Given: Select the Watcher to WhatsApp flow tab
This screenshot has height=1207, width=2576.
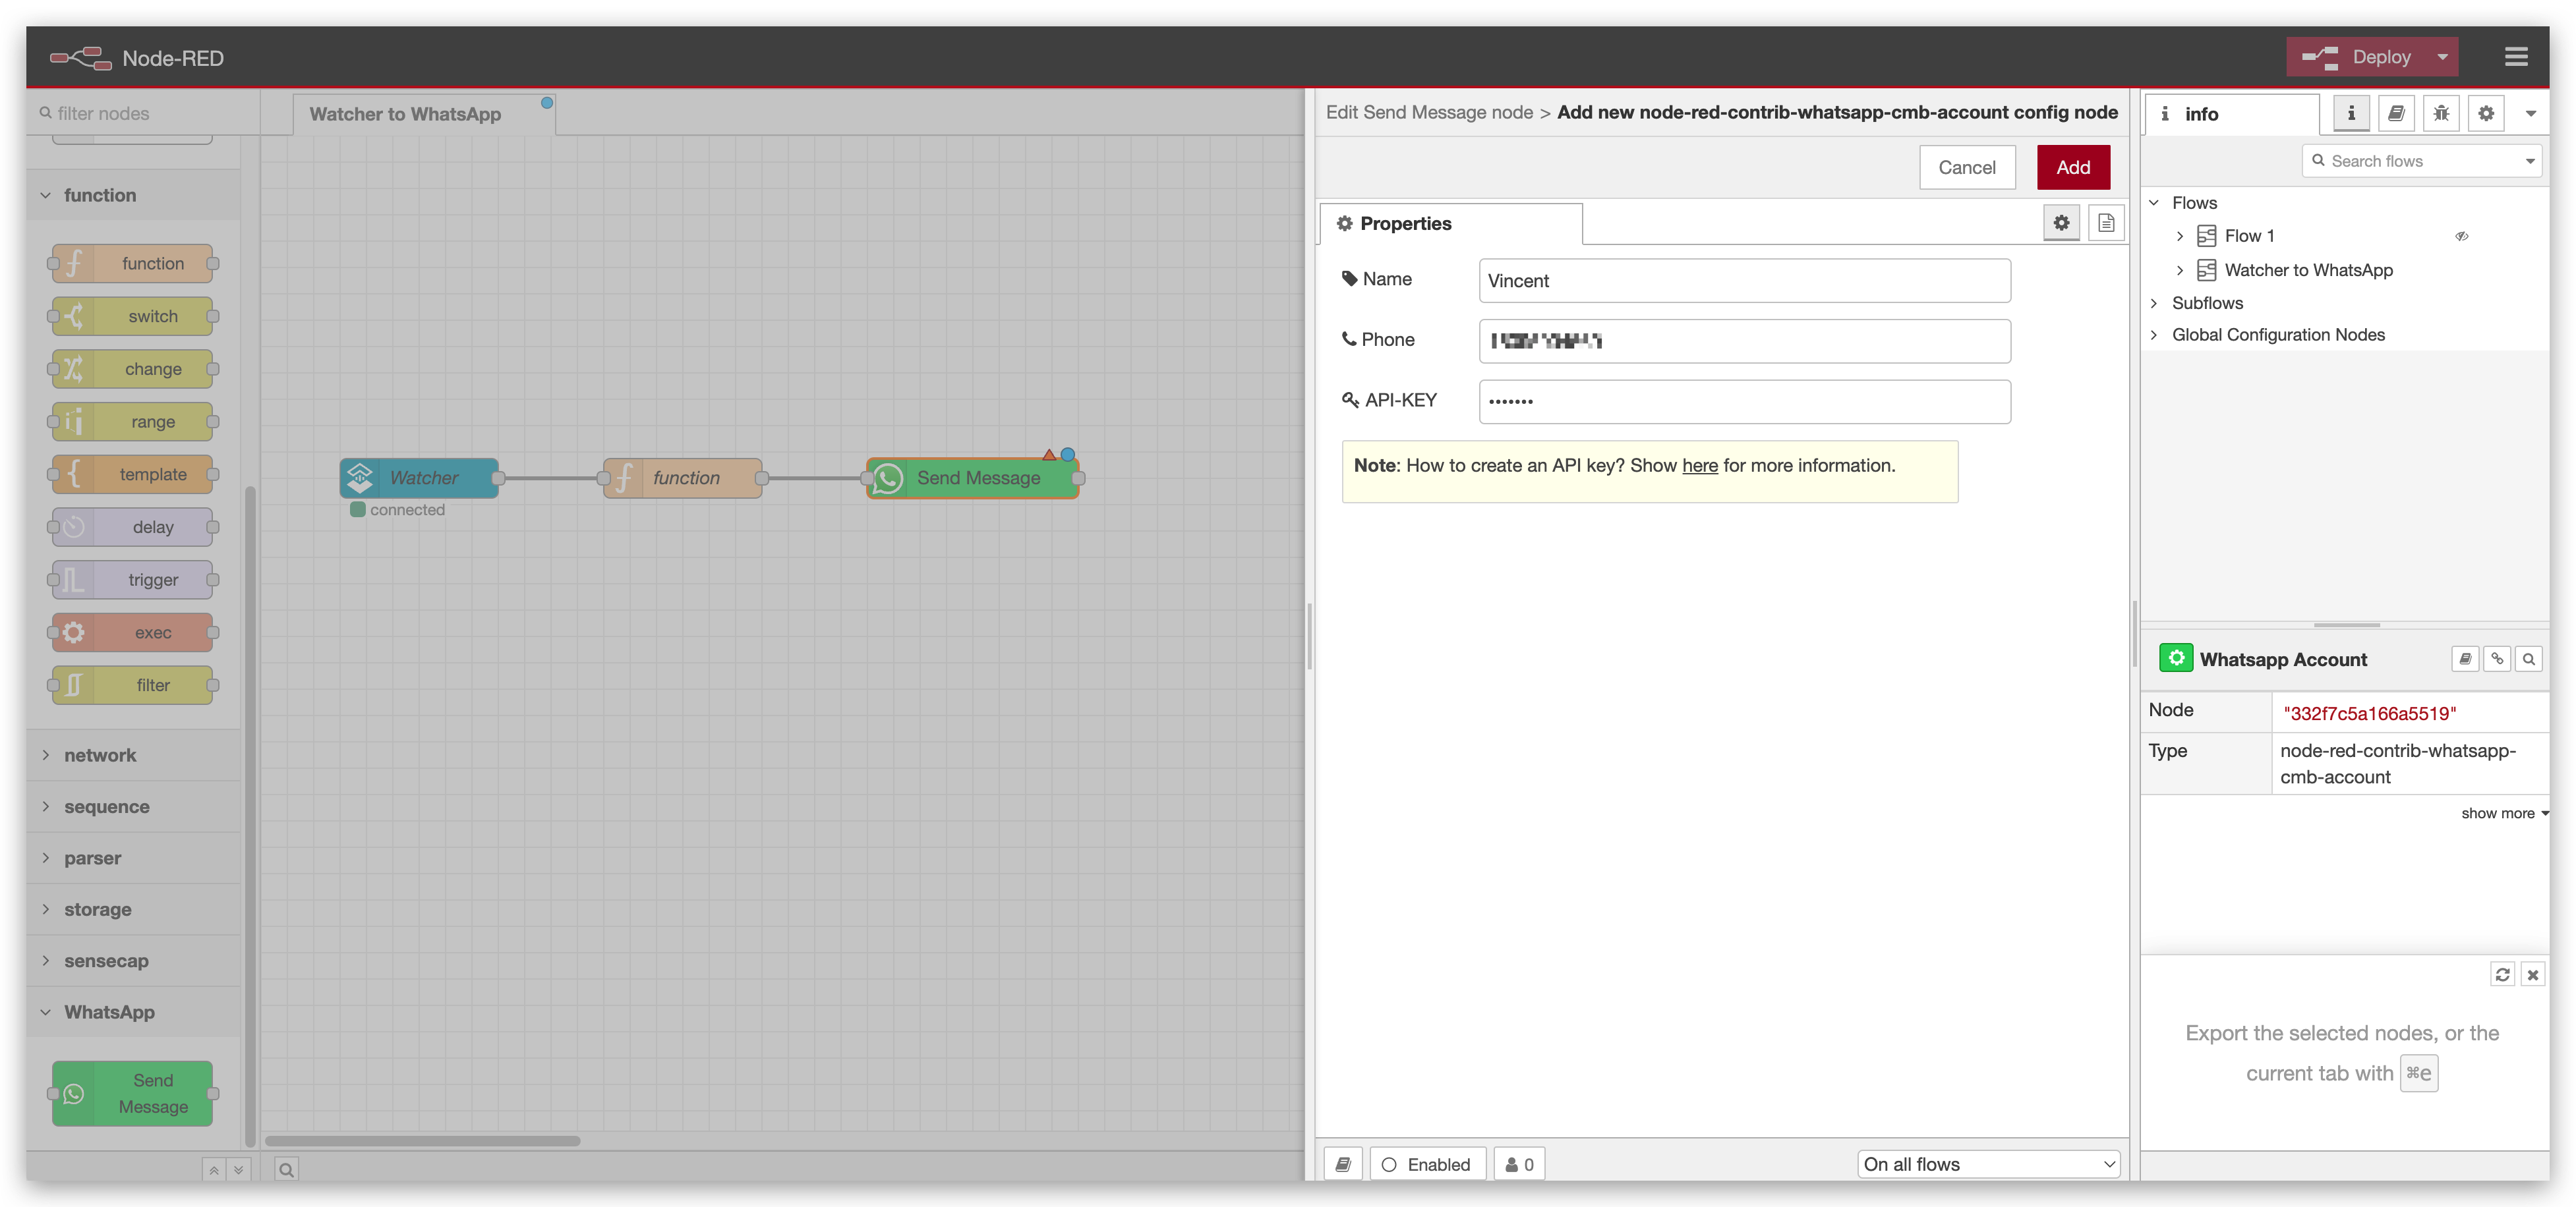Looking at the screenshot, I should pyautogui.click(x=425, y=114).
